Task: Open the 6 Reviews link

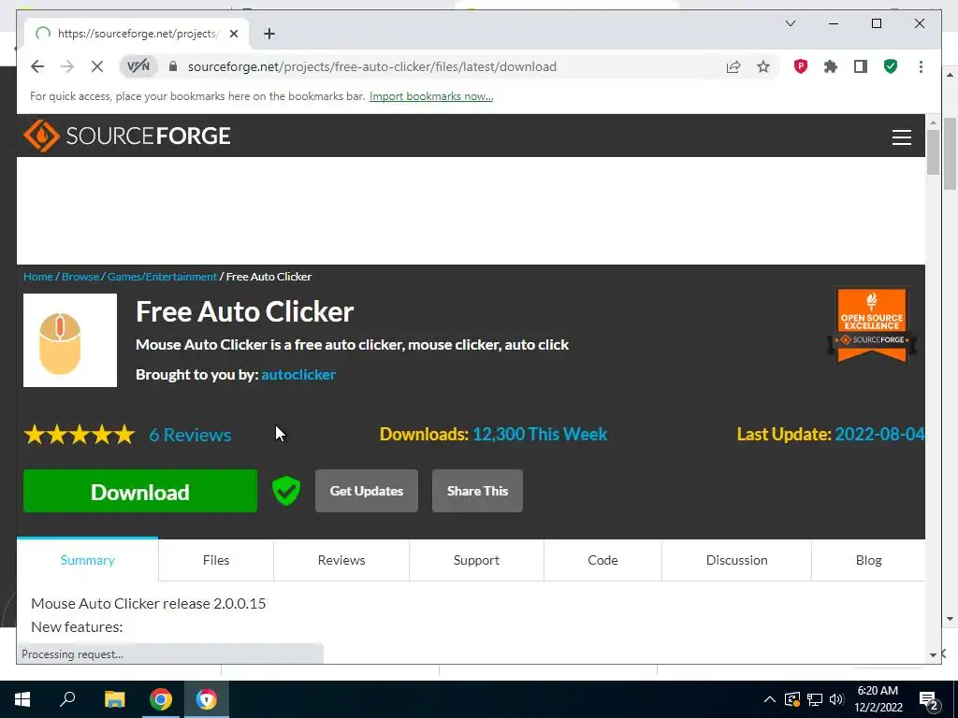Action: pos(190,435)
